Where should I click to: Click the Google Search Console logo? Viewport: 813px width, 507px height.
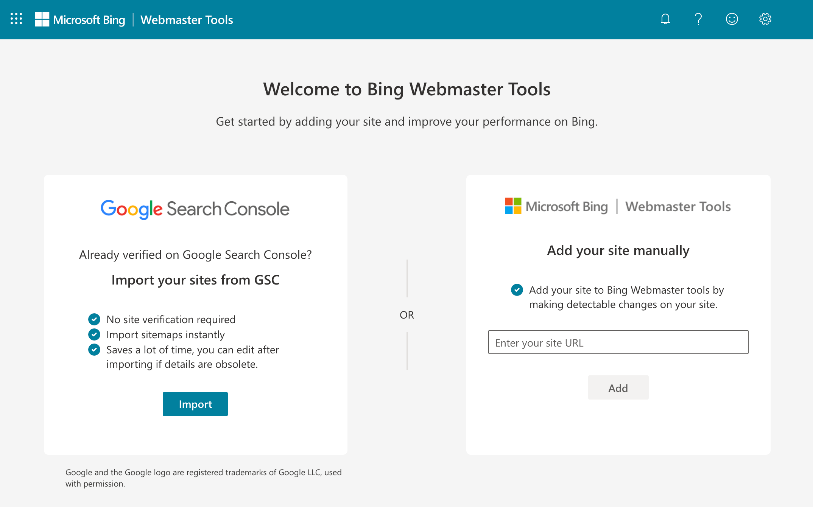(x=196, y=208)
